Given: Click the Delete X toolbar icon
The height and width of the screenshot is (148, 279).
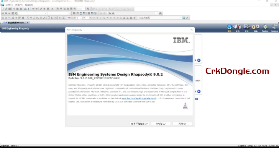Looking at the screenshot, I should (x=52, y=9).
